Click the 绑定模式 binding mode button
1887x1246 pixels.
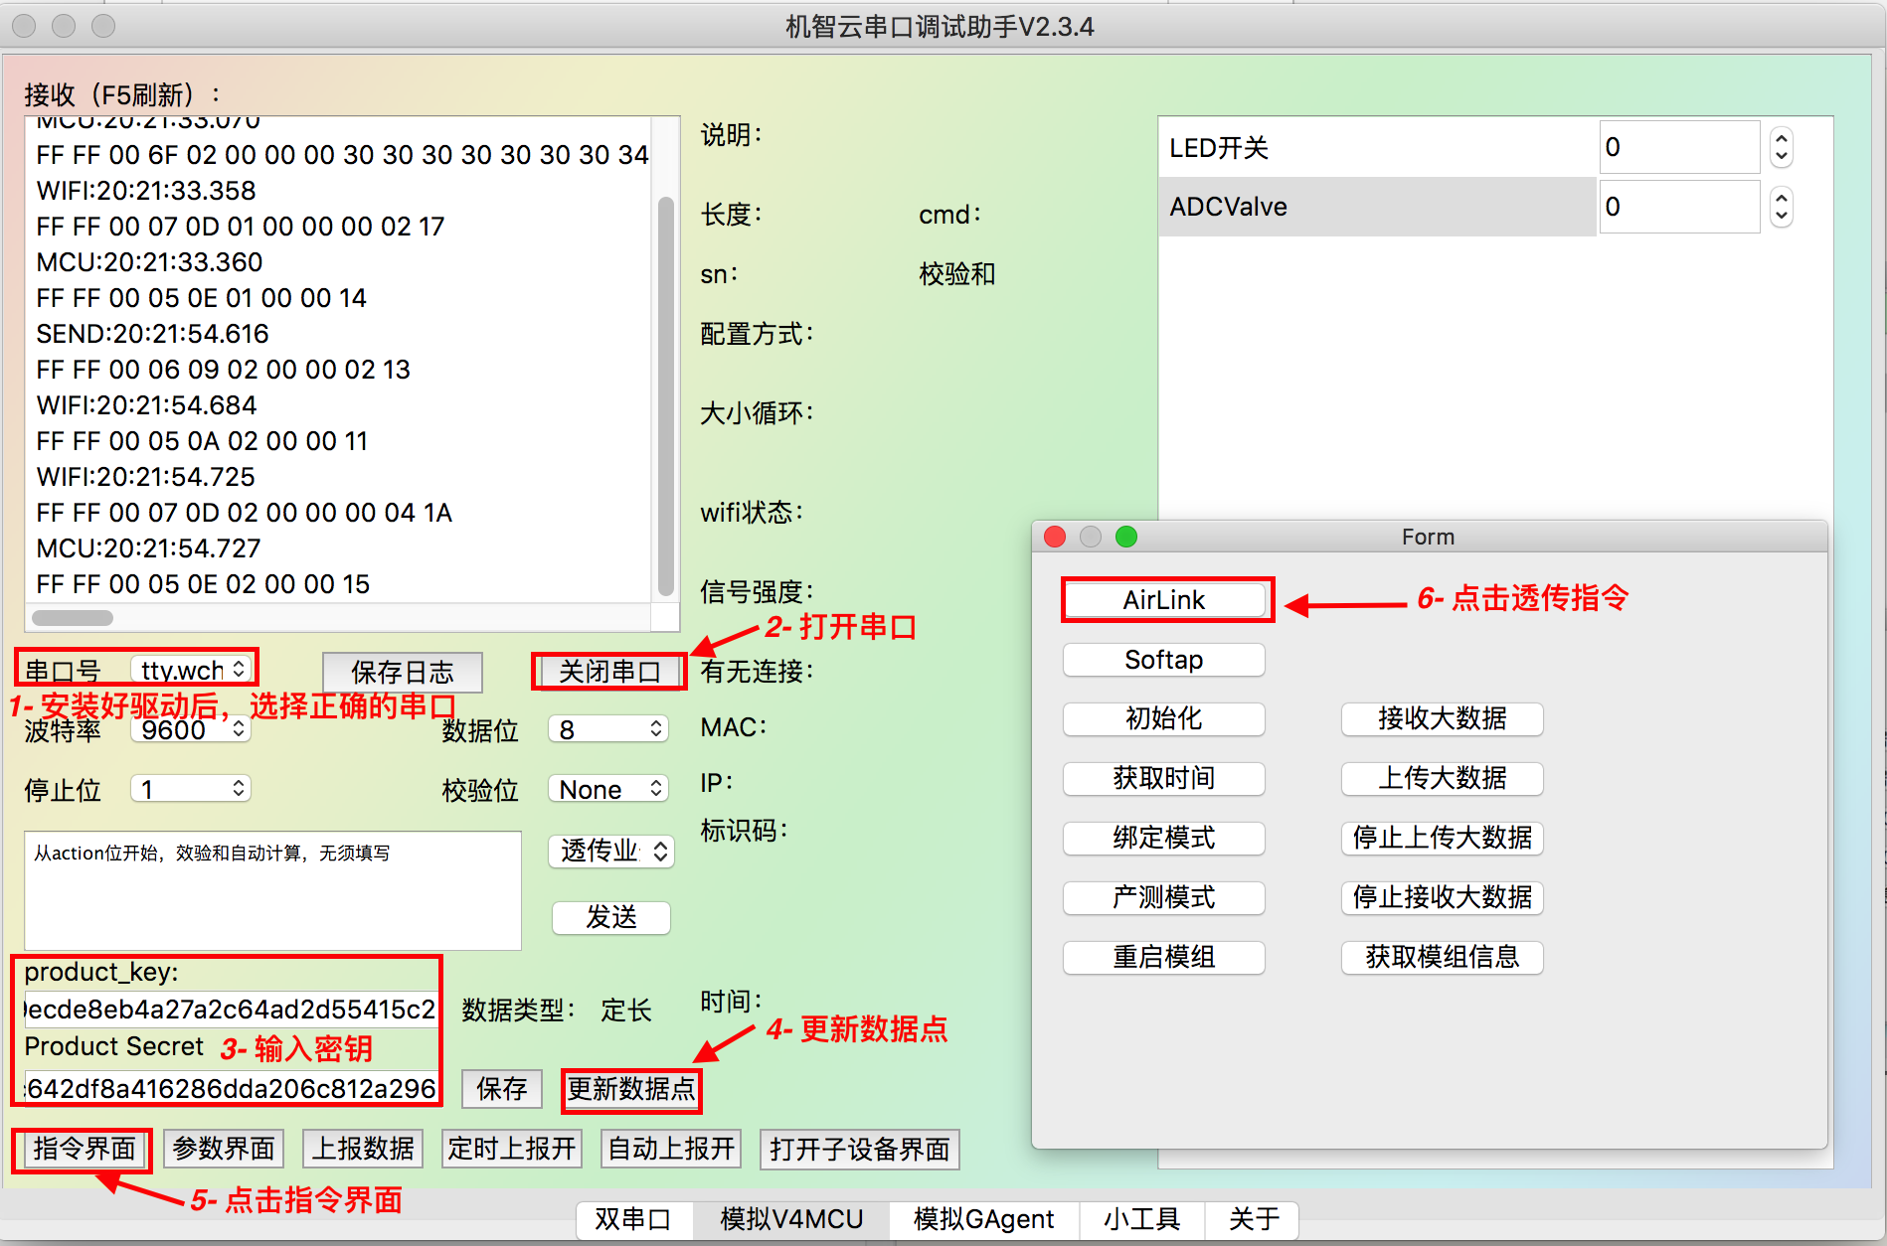click(x=1162, y=838)
